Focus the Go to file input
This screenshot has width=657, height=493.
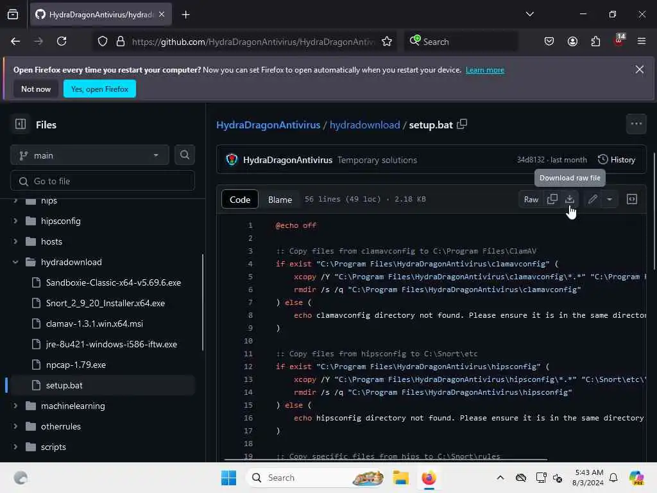pyautogui.click(x=103, y=181)
